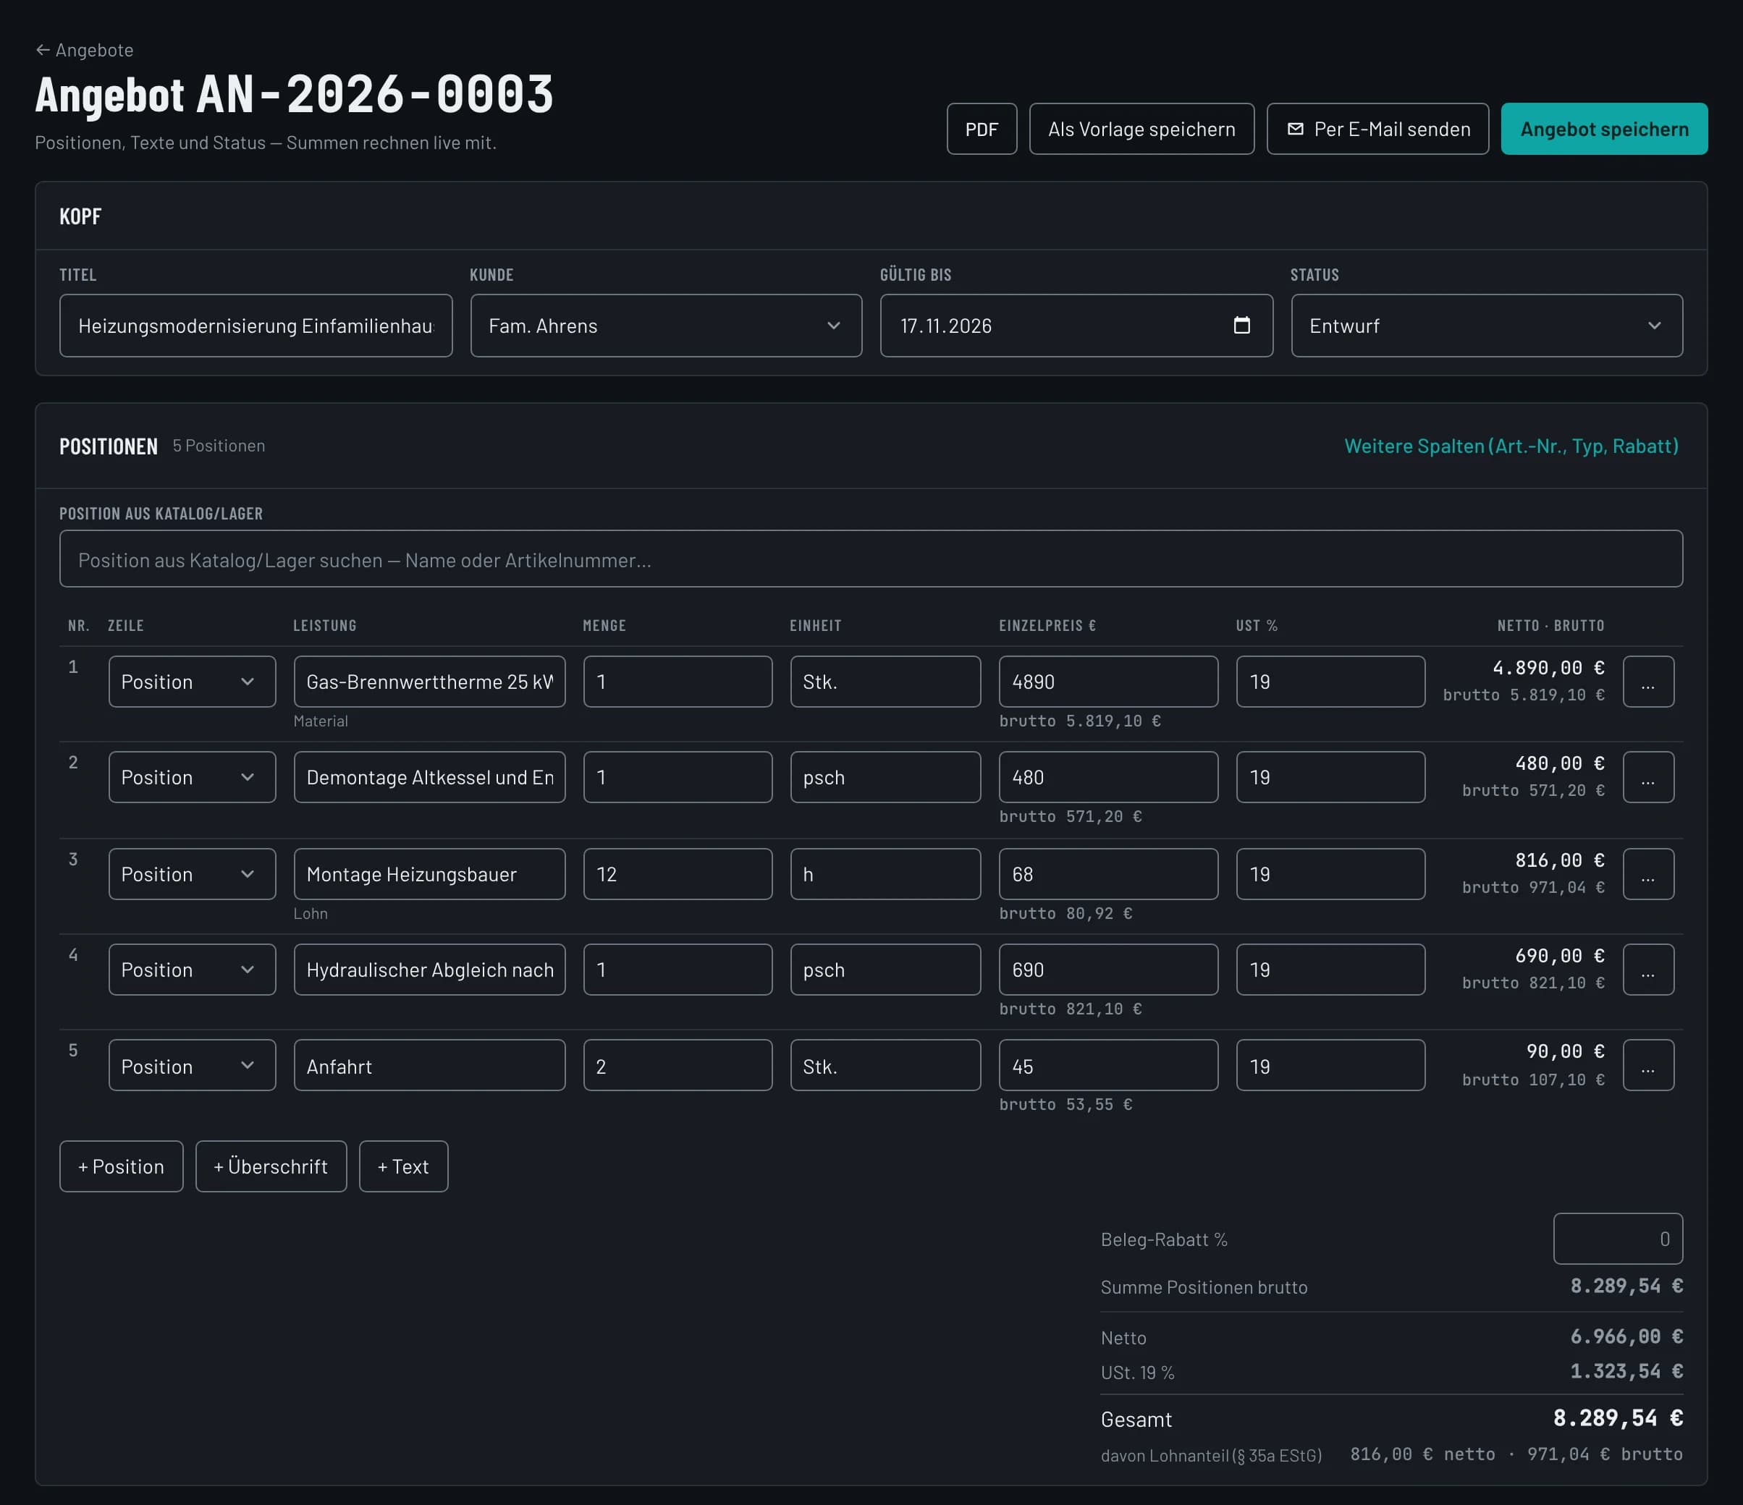1743x1505 pixels.
Task: Click the Gültig bis date field 17.11.2026
Action: pos(1076,326)
